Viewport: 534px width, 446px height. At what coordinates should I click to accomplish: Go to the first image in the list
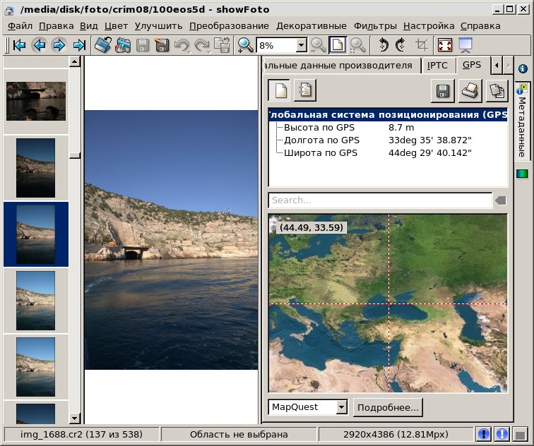20,45
